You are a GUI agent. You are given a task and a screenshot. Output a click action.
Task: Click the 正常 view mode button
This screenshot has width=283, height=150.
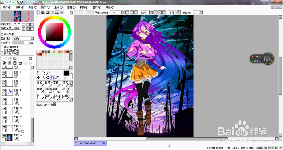172,13
